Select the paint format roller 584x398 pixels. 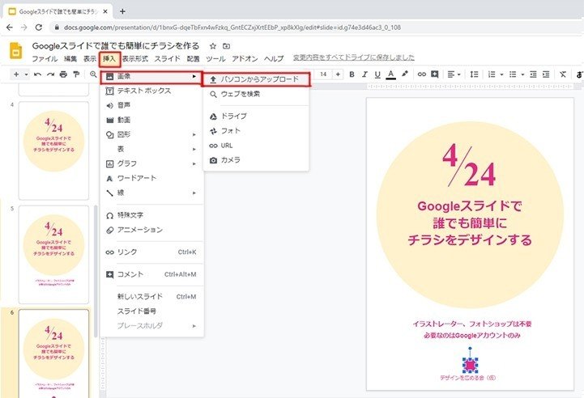coord(76,74)
